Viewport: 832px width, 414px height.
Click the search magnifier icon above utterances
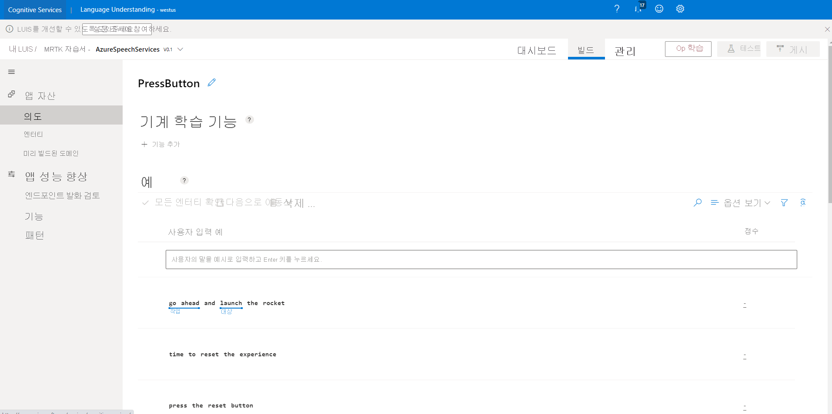[698, 203]
